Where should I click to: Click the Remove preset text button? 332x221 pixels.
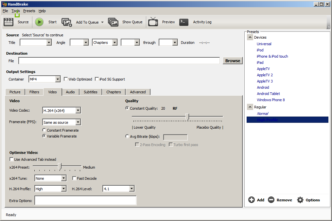pyautogui.click(x=284, y=200)
